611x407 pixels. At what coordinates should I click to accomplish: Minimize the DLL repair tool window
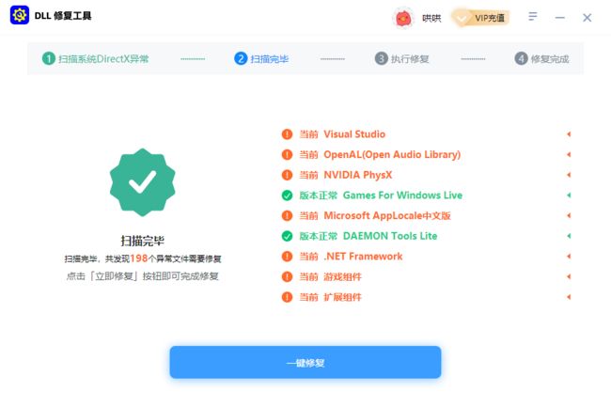560,18
